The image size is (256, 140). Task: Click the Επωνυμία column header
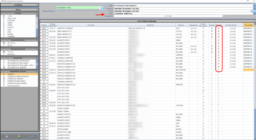coord(92,25)
